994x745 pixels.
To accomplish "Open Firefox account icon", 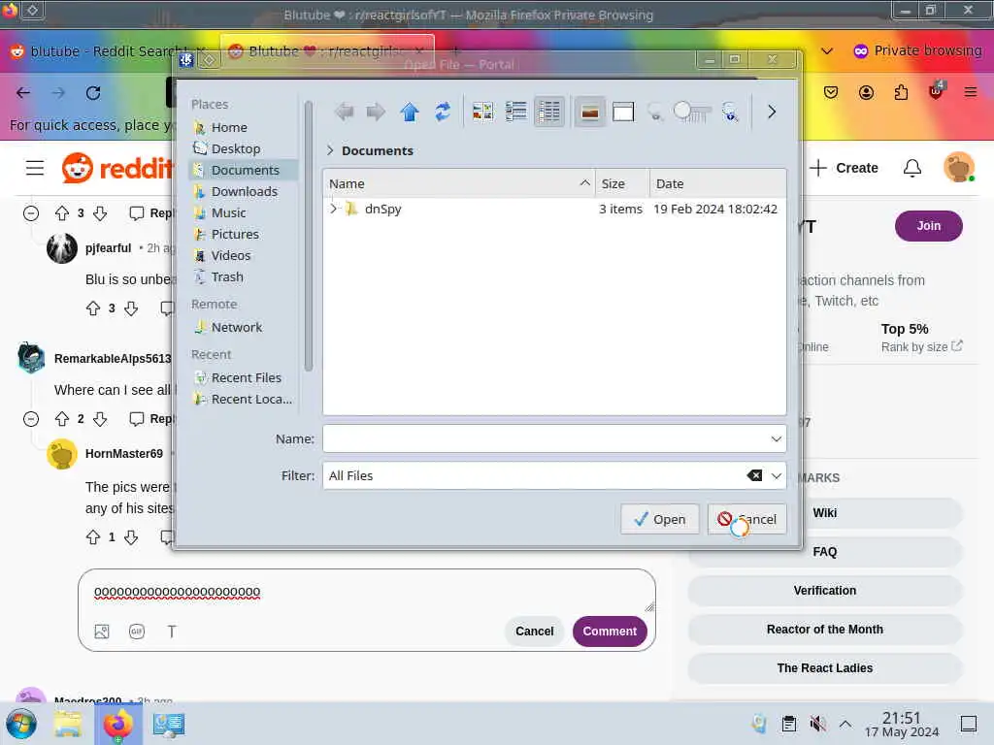I will tap(866, 92).
